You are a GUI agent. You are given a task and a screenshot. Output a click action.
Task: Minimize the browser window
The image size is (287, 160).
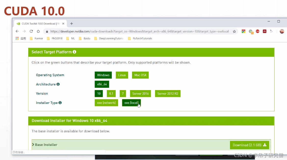[x=269, y=21]
